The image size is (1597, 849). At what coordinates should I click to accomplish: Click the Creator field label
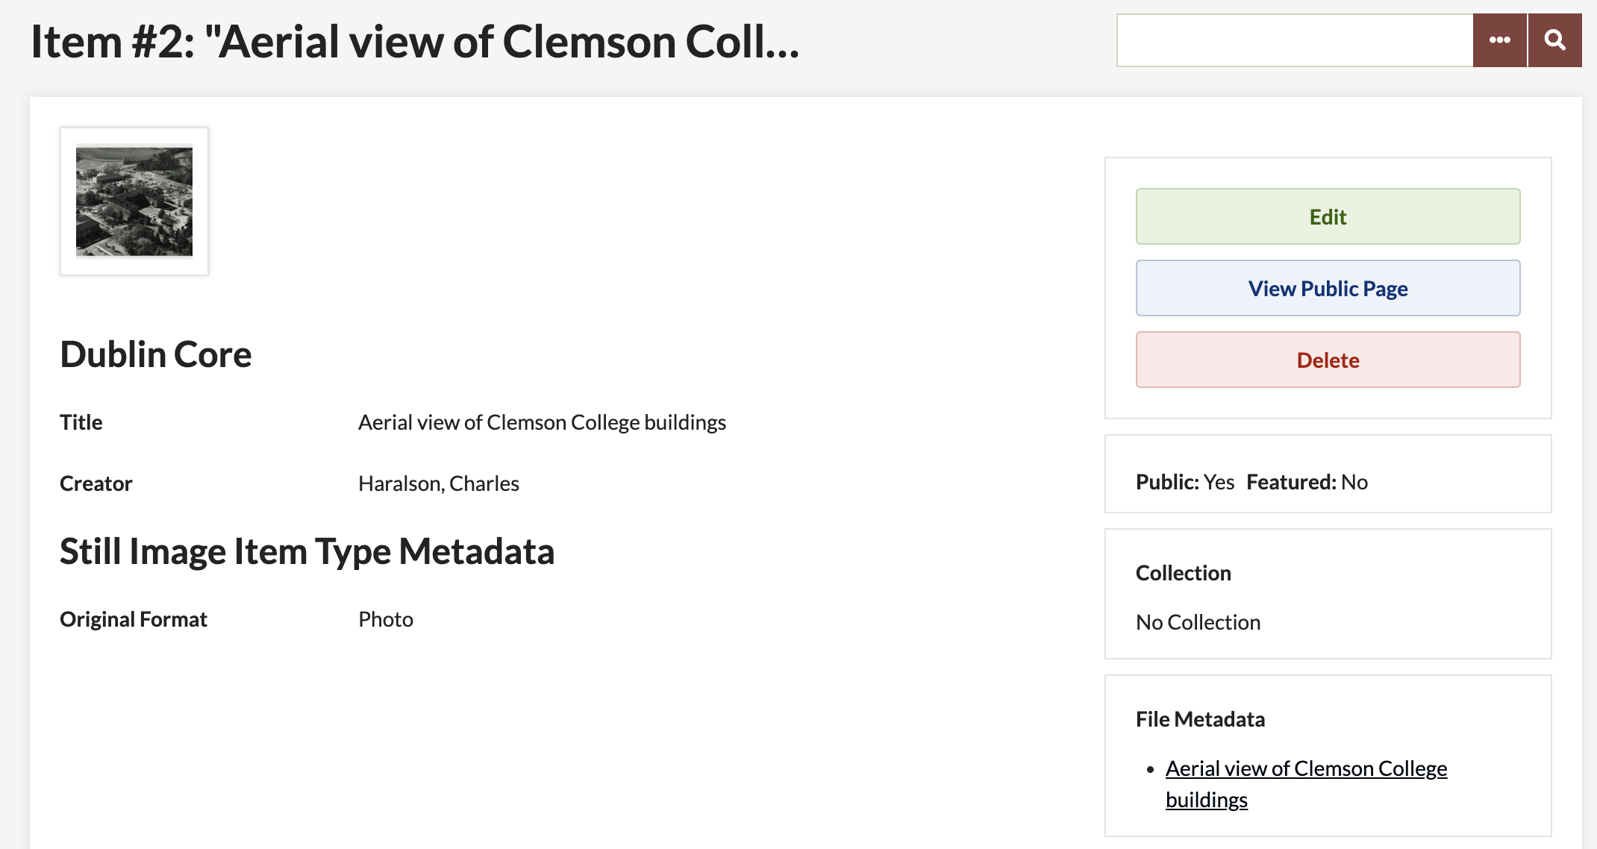coord(96,483)
